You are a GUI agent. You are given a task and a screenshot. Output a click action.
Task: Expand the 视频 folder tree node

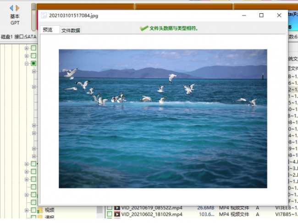tap(27, 210)
